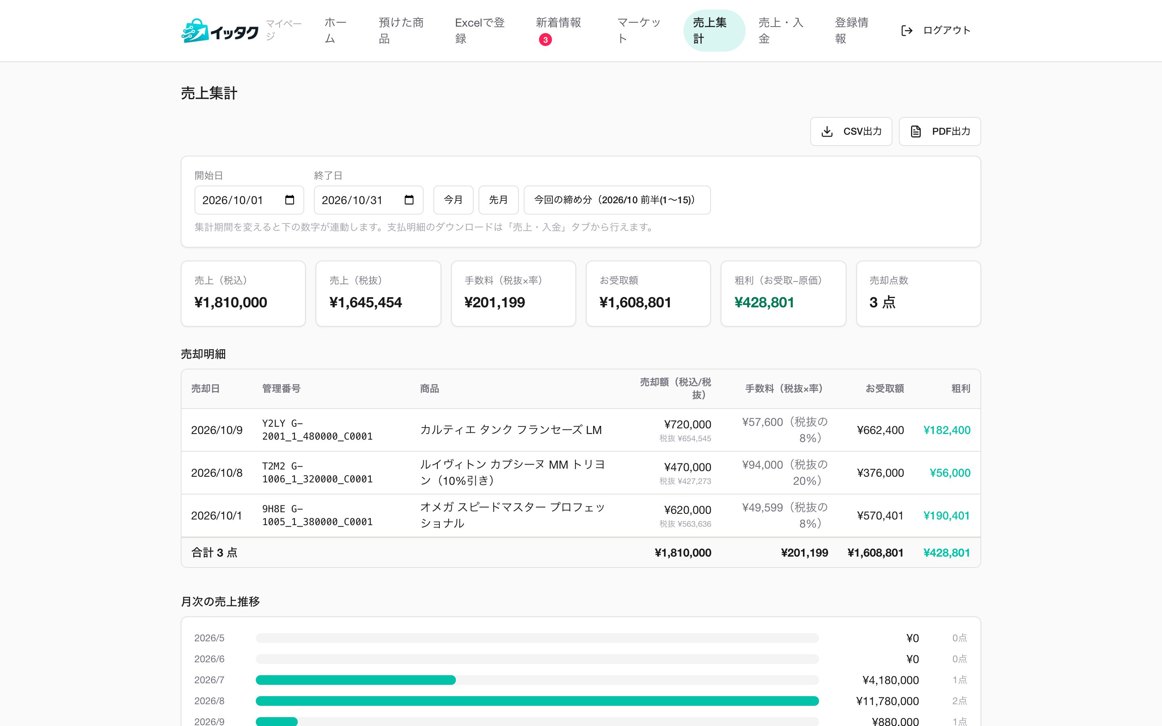
Task: Click 2026/8 sales progress bar
Action: [537, 701]
